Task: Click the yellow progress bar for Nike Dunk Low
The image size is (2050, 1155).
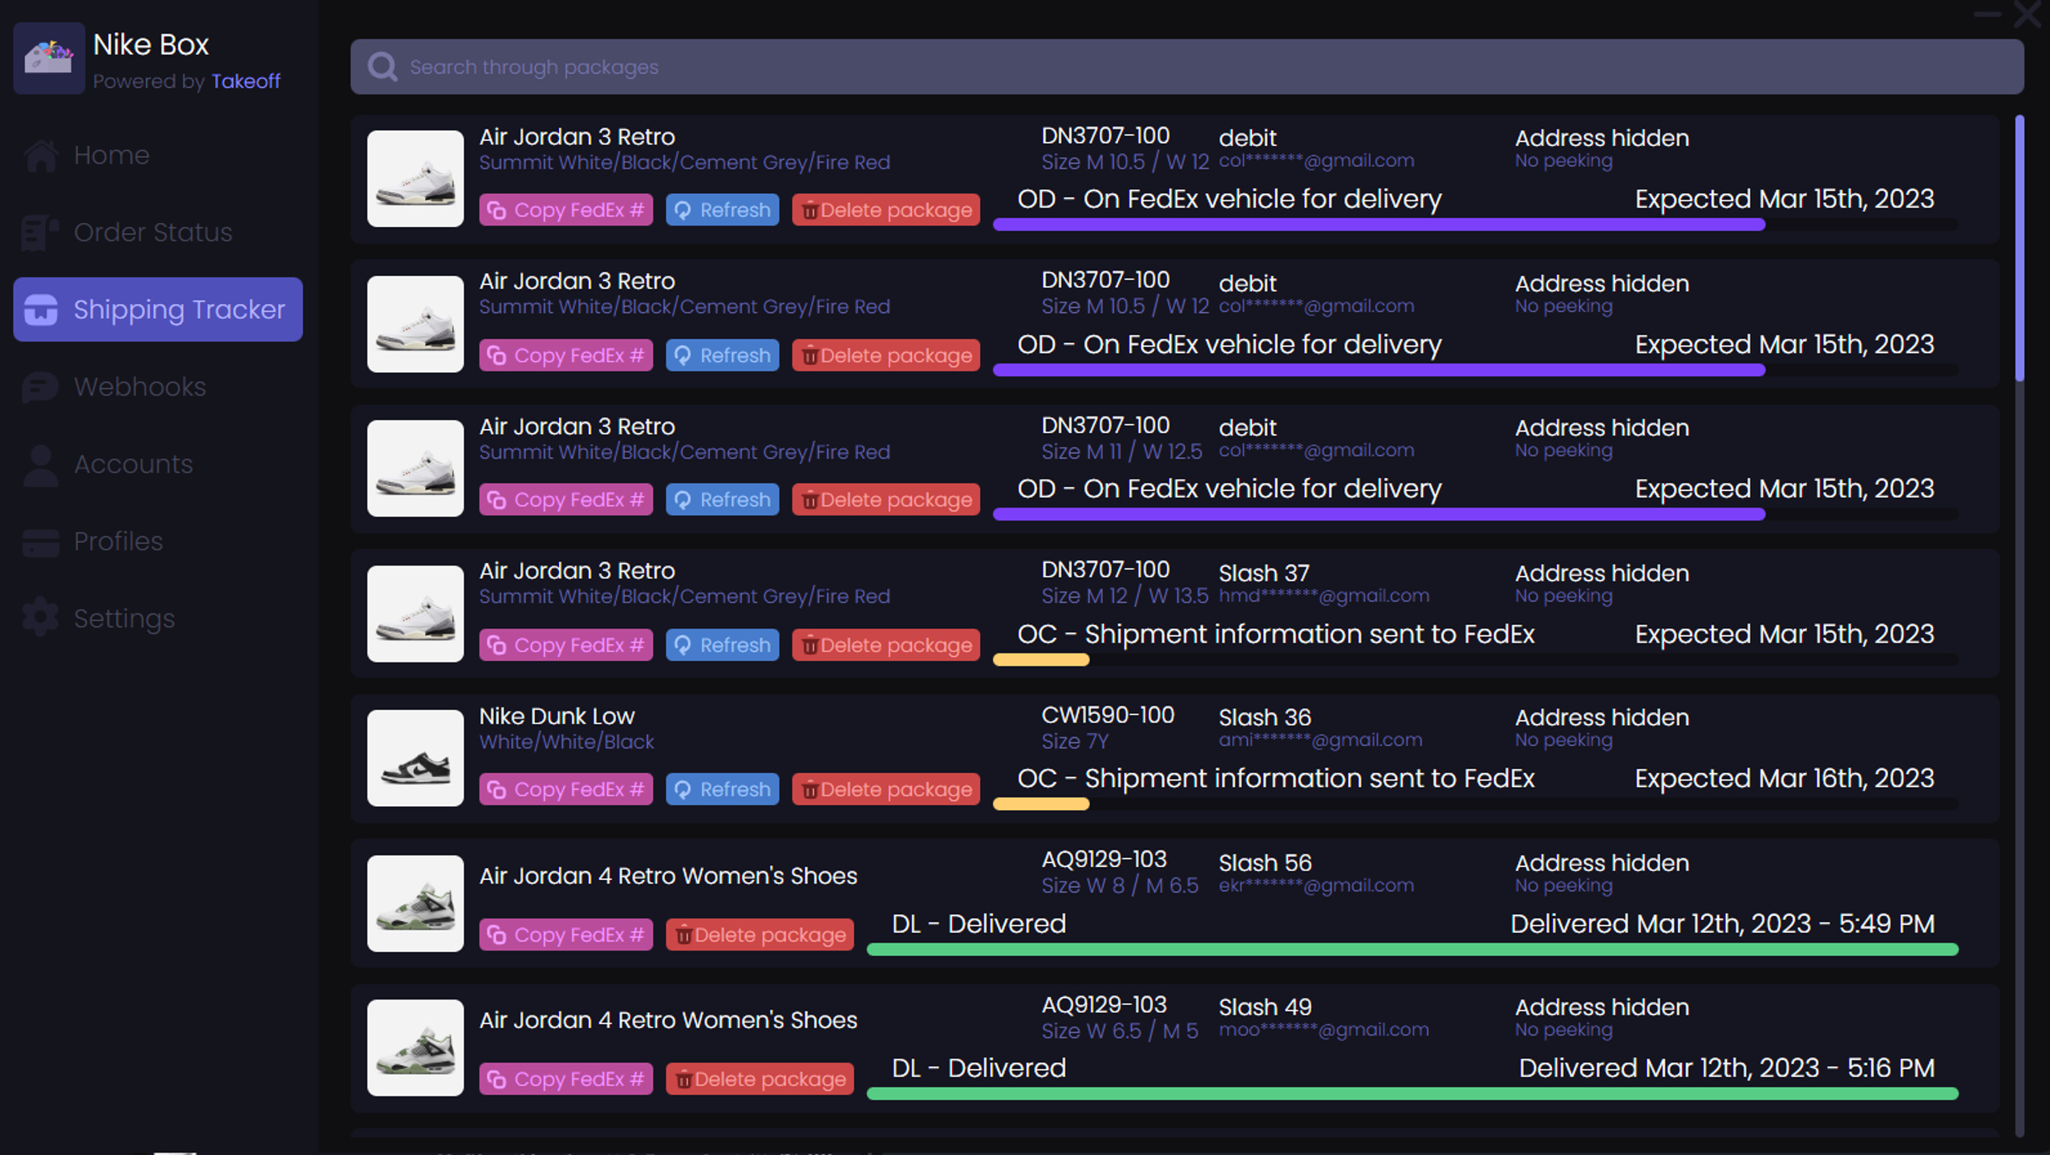Action: 1041,804
